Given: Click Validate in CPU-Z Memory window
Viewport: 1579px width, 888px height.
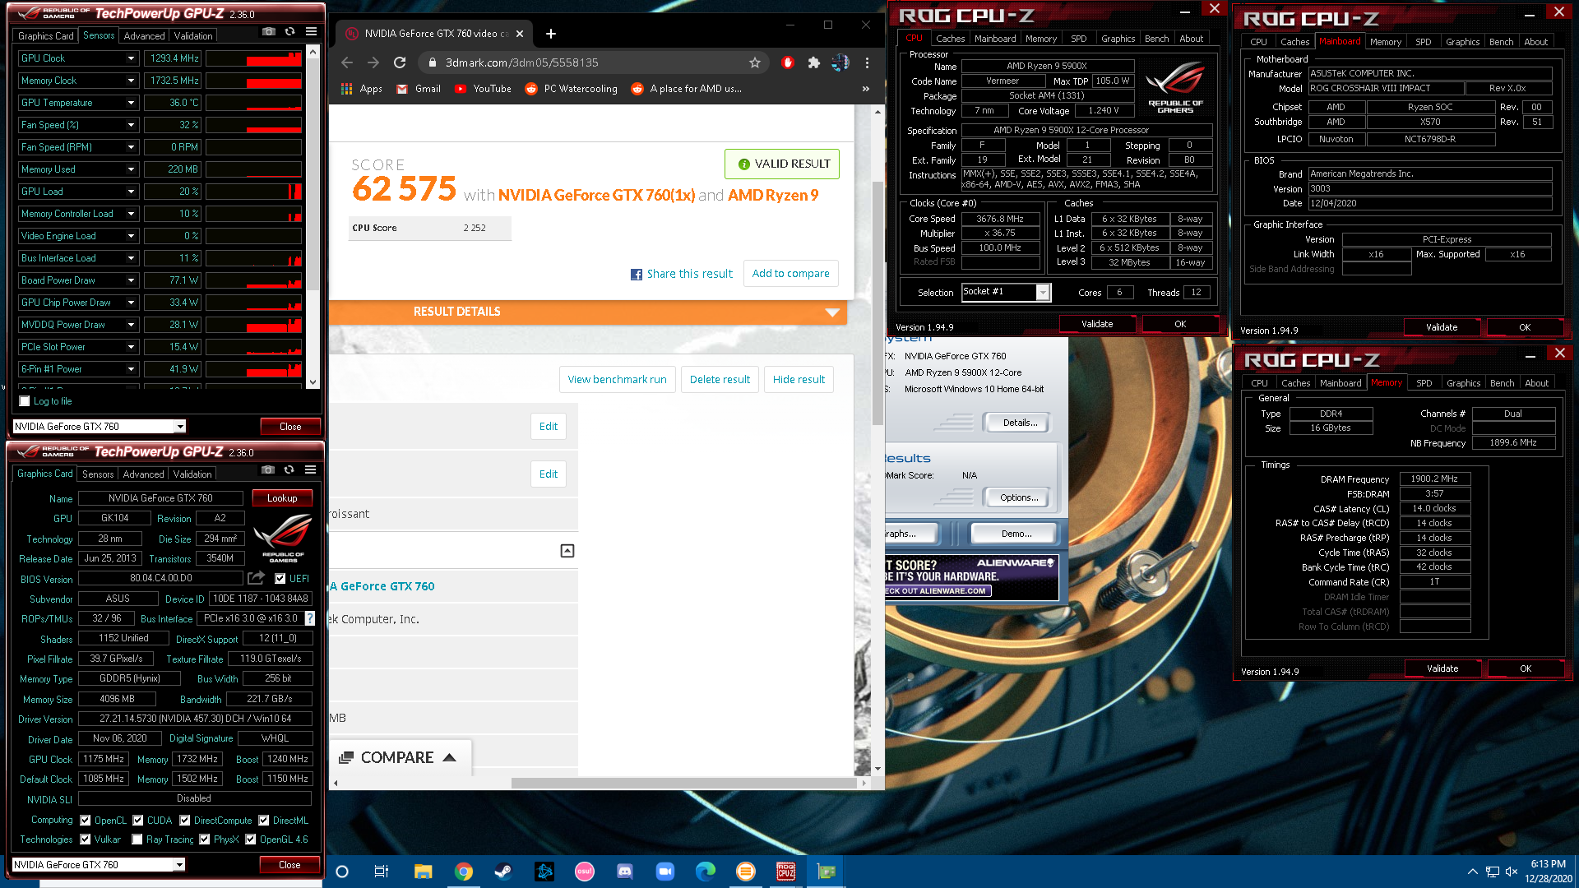Looking at the screenshot, I should pos(1442,668).
